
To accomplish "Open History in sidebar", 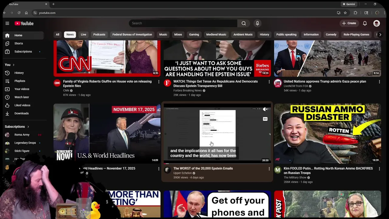I will pos(23,73).
